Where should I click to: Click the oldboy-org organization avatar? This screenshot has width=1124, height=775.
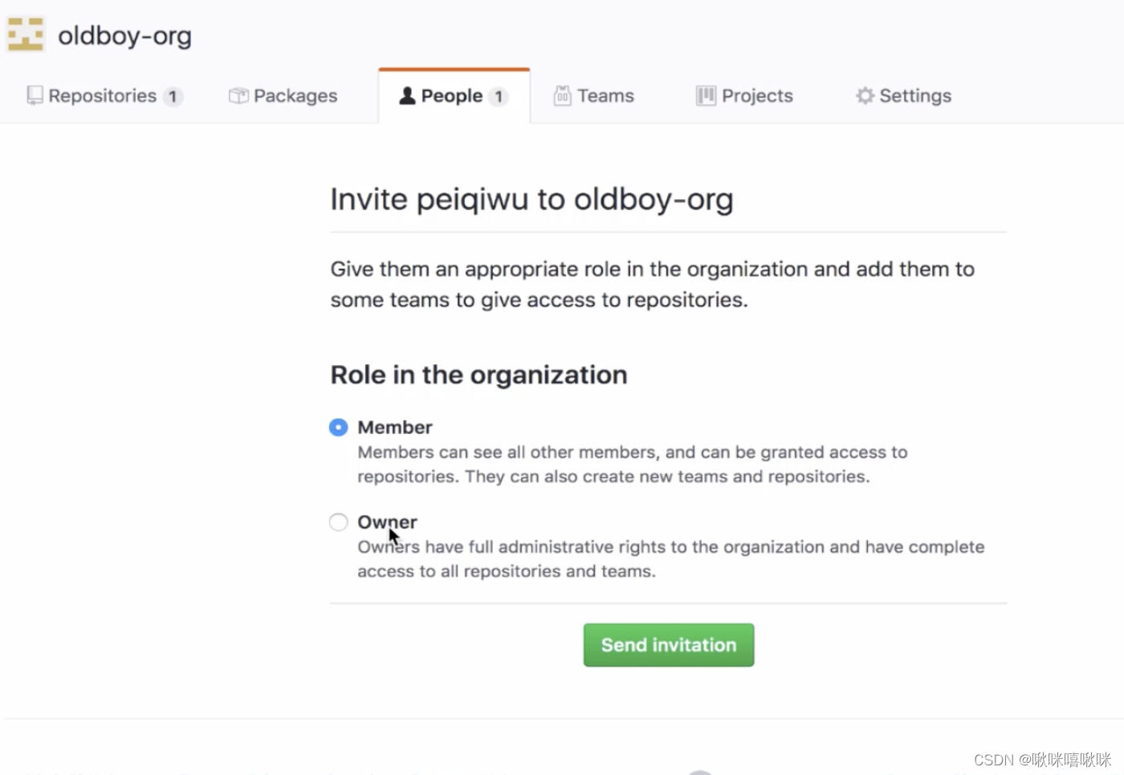[26, 34]
